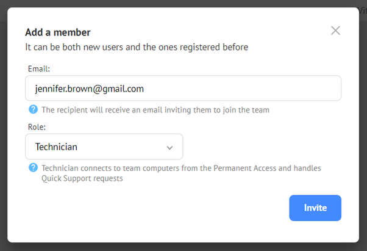Click the "Add a member" heading
This screenshot has width=367, height=251.
click(58, 32)
